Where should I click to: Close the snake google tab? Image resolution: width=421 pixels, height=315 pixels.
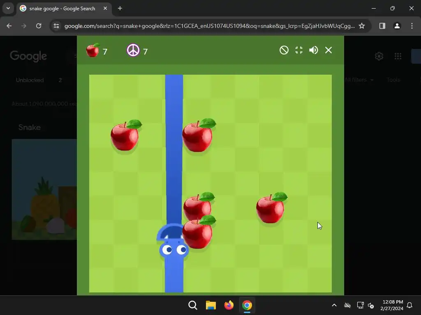click(x=105, y=8)
